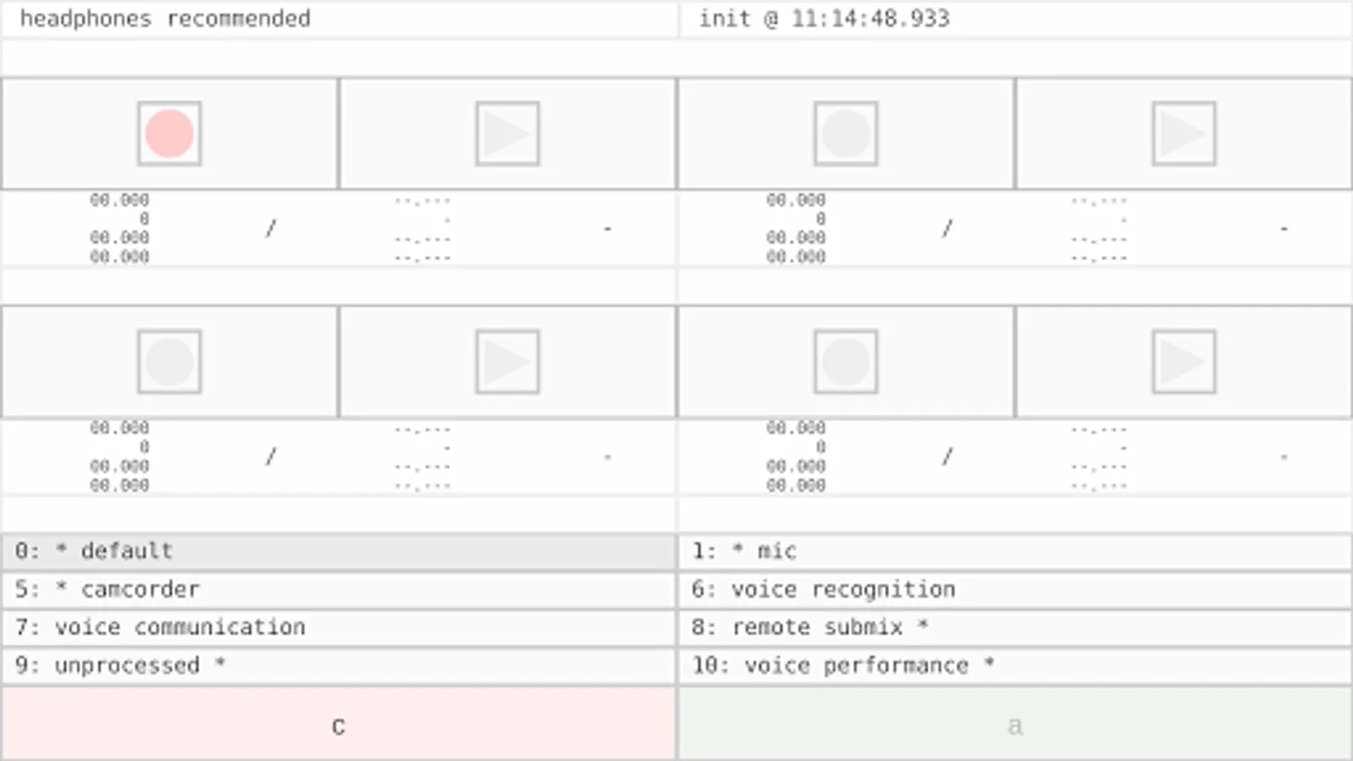Play the second top-left audio slot
The image size is (1353, 761).
pyautogui.click(x=507, y=133)
